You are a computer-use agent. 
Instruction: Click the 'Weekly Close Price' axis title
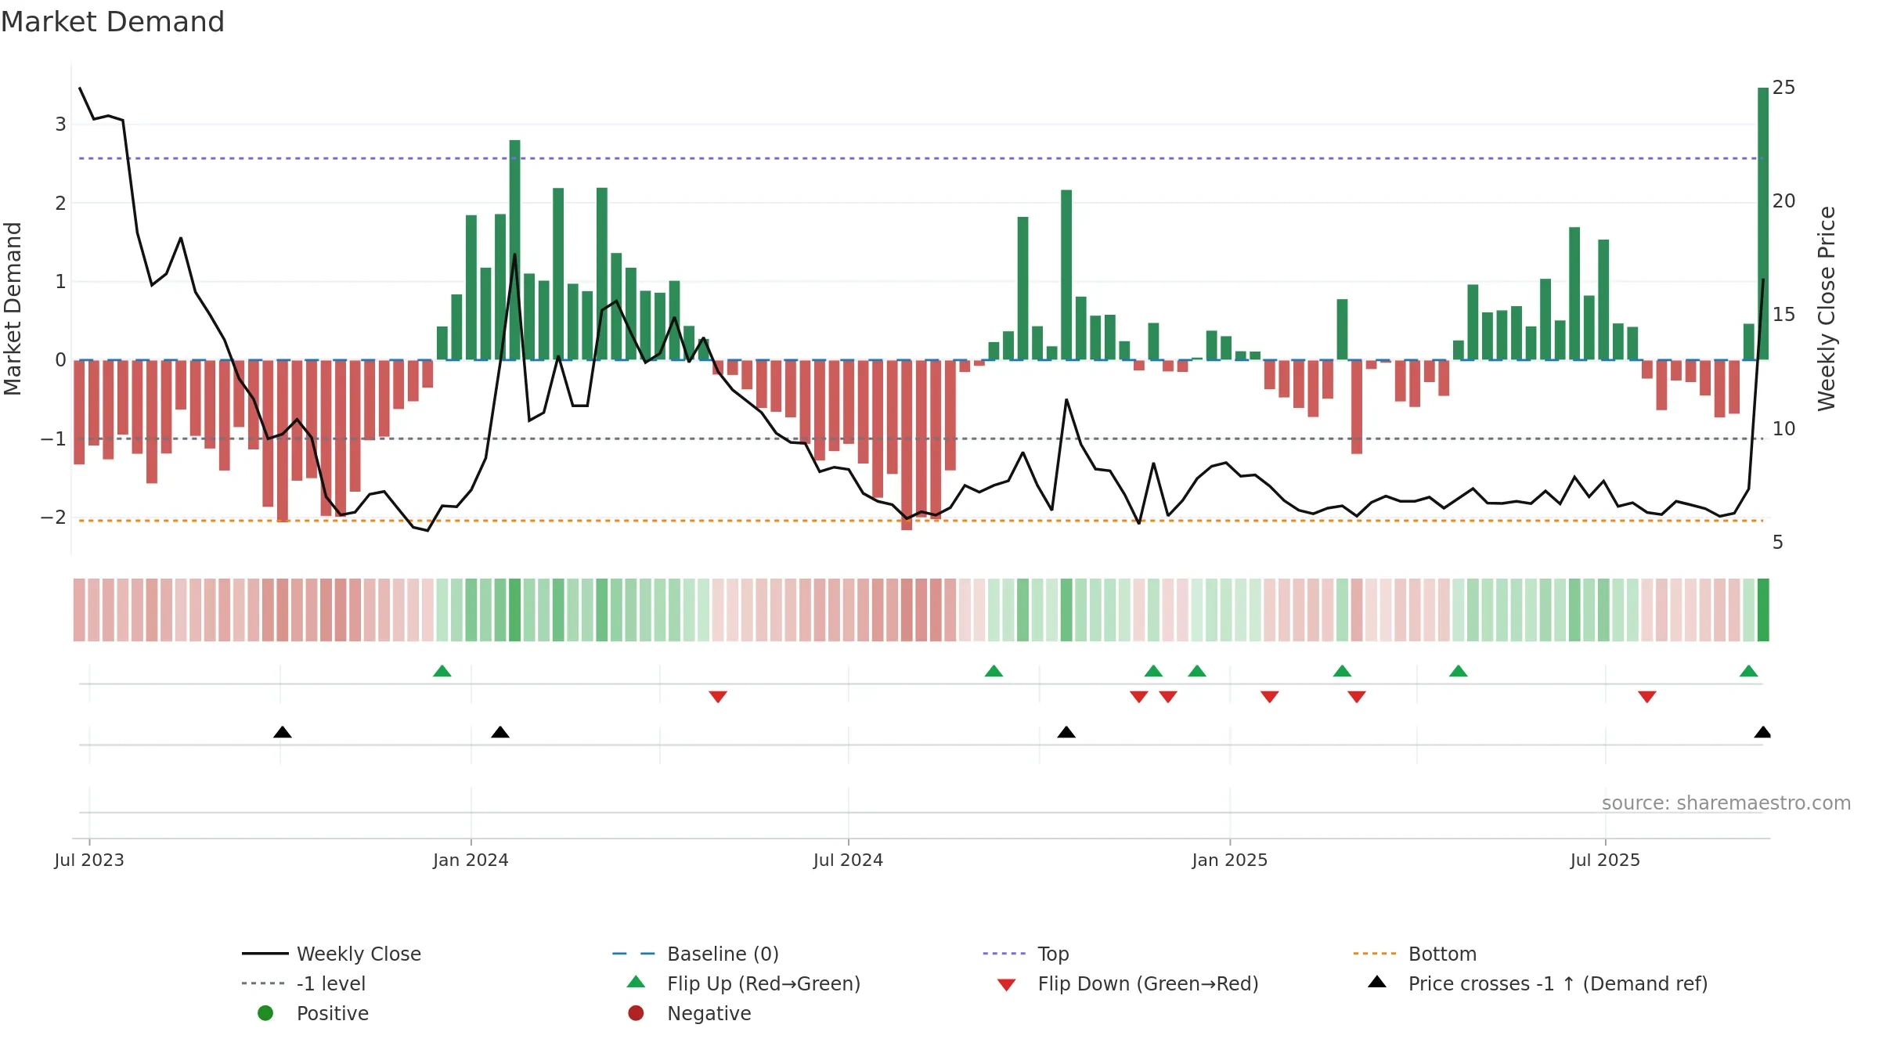(x=1827, y=308)
